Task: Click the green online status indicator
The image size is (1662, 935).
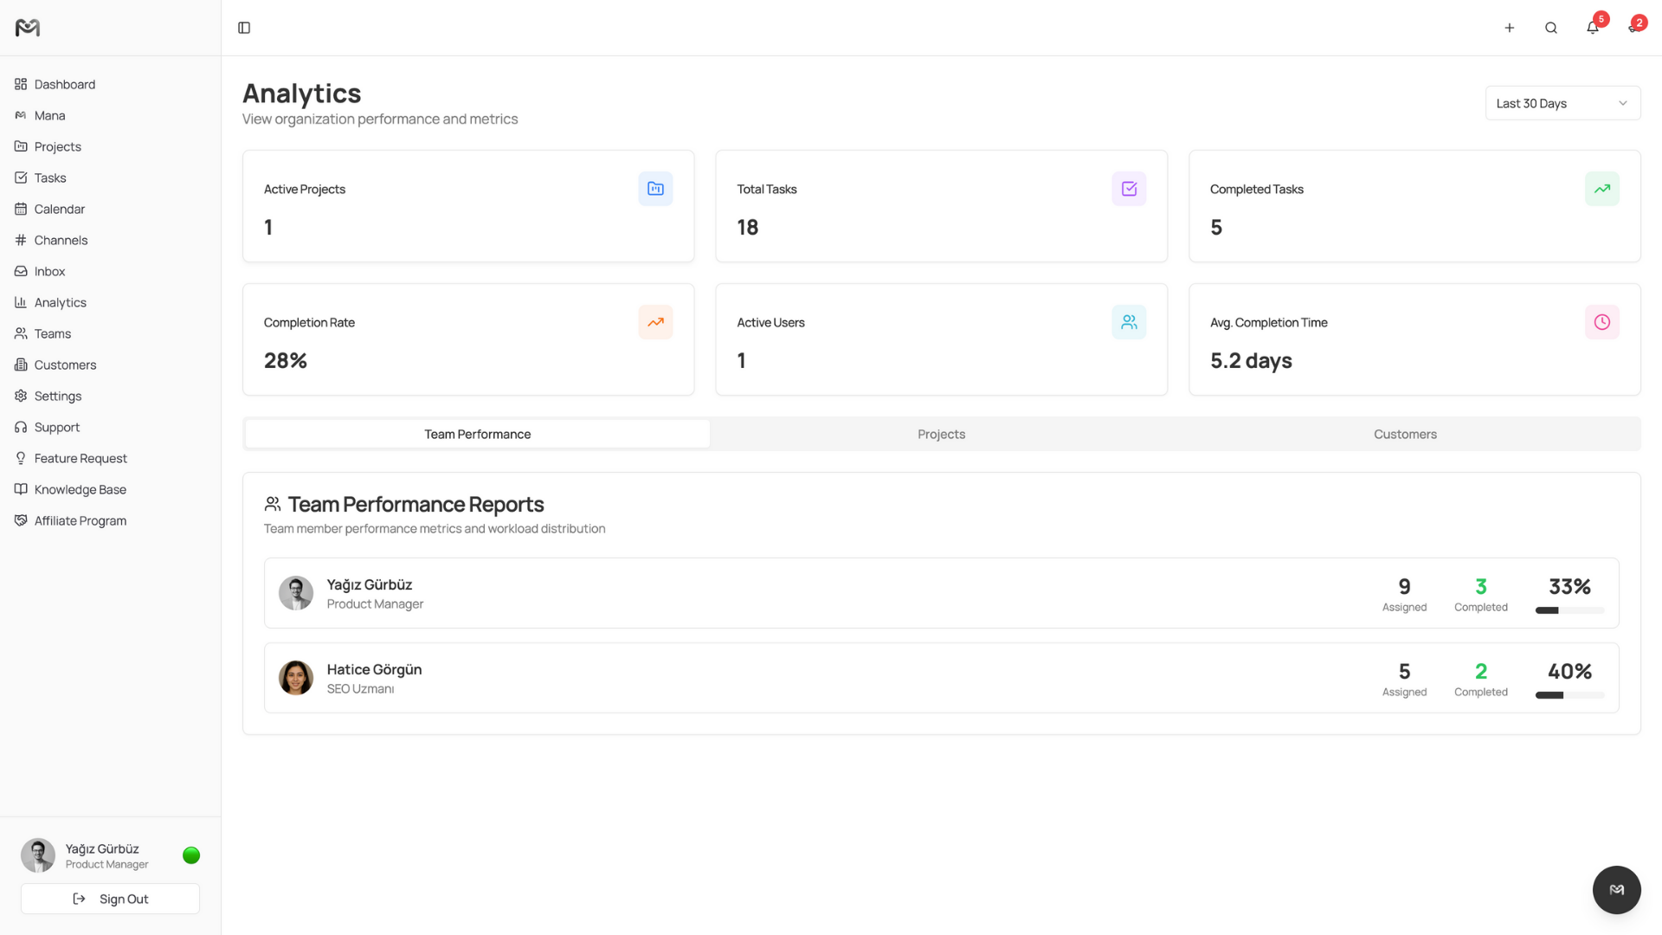Action: pos(191,855)
